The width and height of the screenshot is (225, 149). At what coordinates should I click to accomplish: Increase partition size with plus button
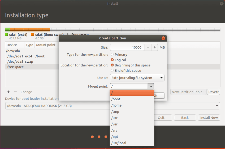[x=155, y=47]
